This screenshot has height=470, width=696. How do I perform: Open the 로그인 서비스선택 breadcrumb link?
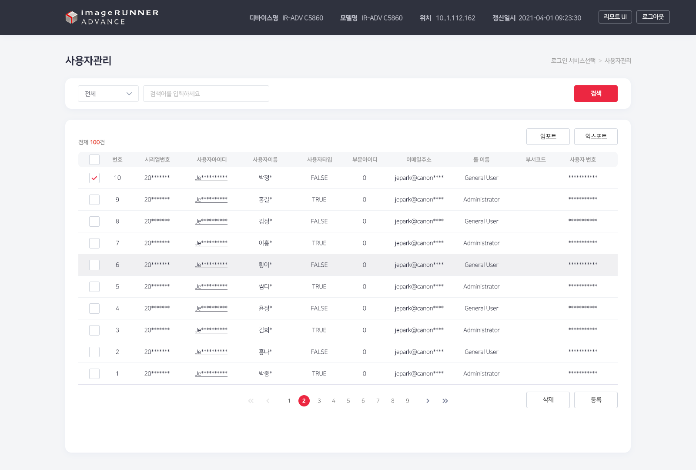pos(573,60)
